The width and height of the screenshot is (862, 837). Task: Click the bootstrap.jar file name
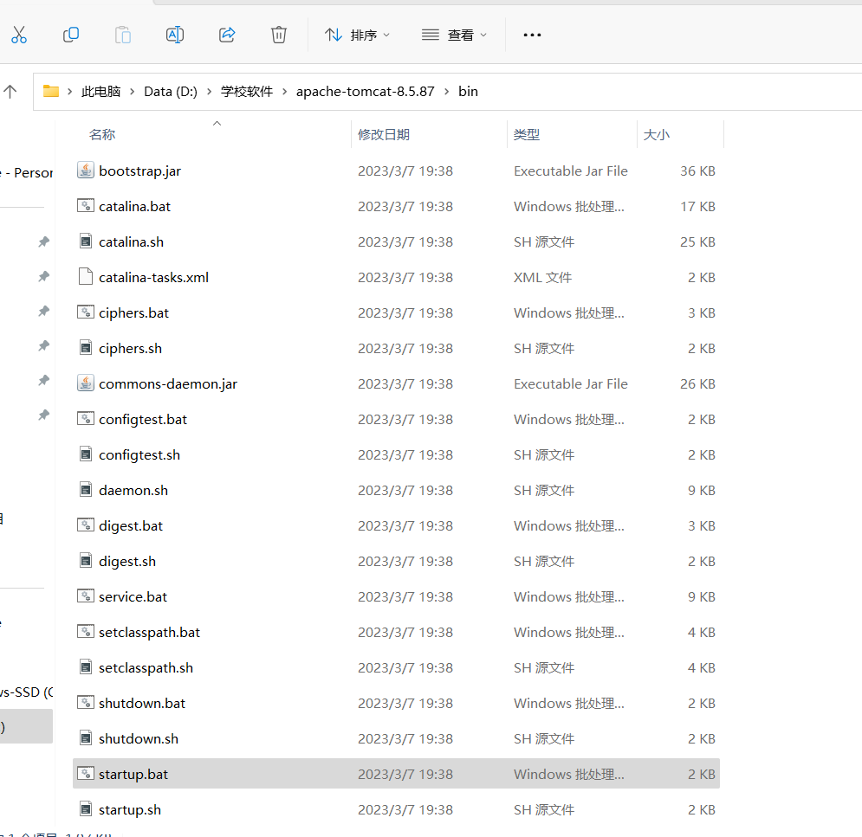(139, 171)
